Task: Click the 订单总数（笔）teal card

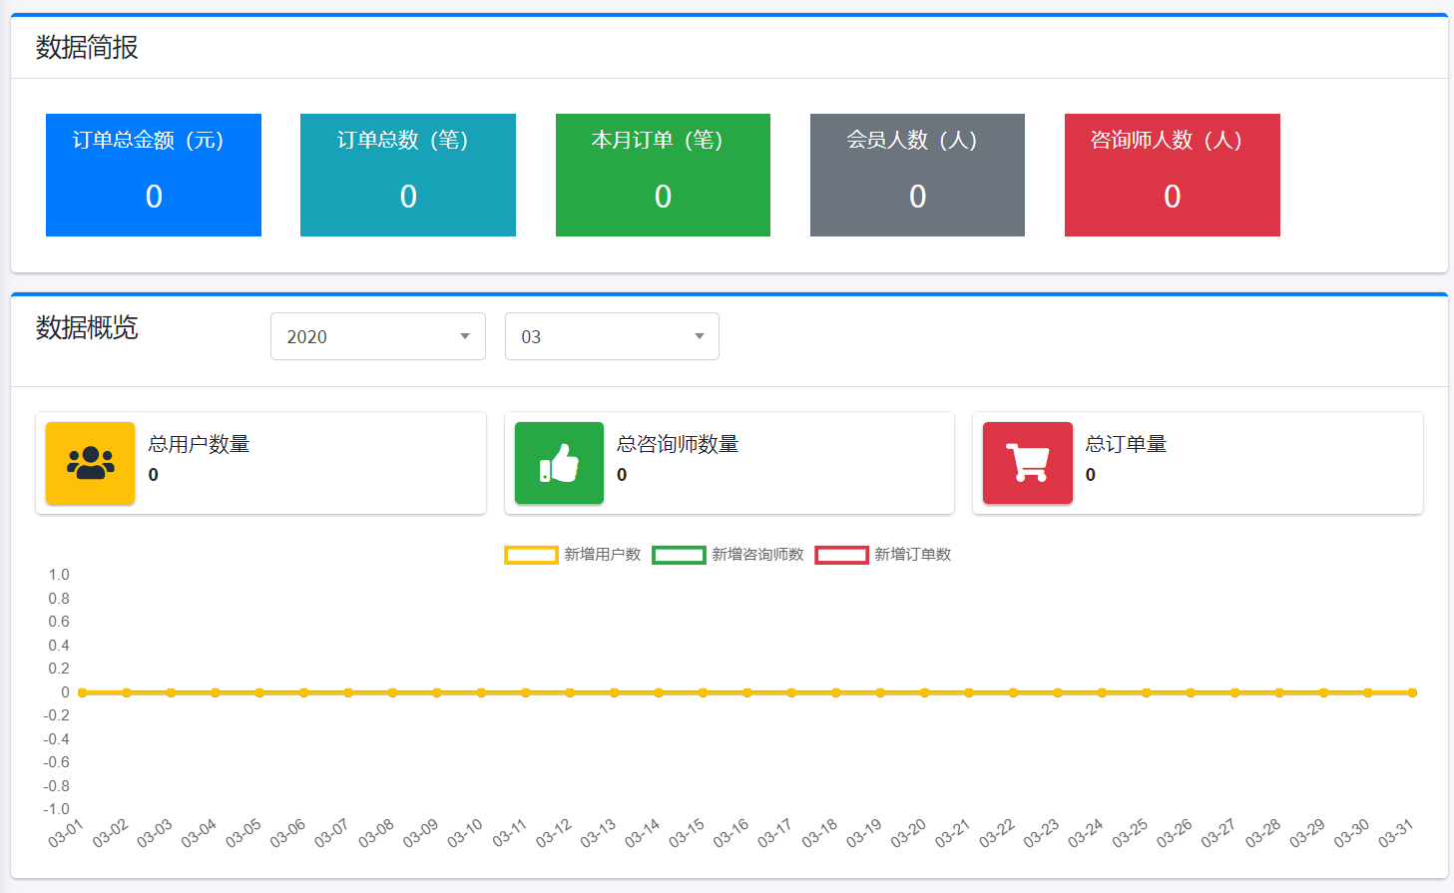Action: tap(408, 175)
